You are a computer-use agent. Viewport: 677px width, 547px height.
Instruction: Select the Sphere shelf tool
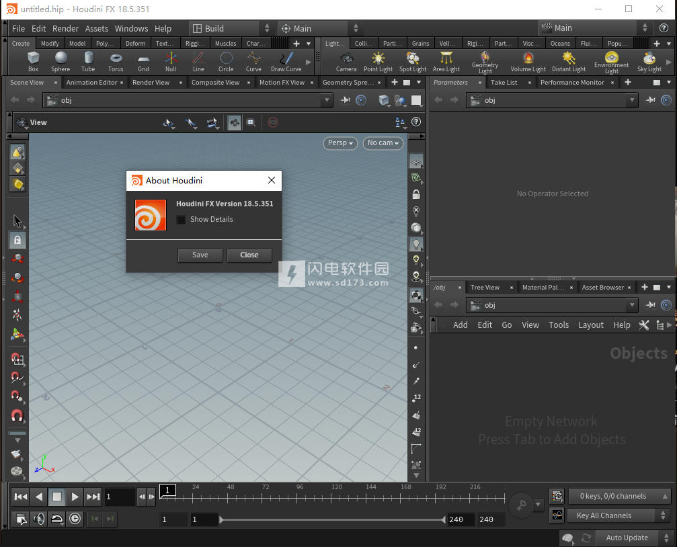tap(61, 61)
